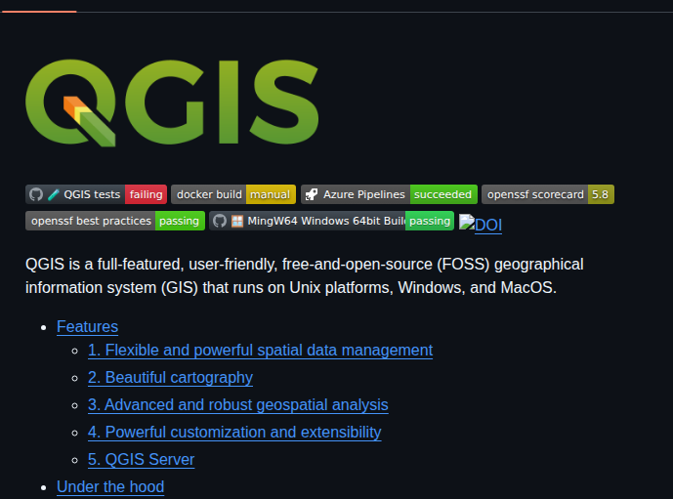Open 1. Flexible and powerful spatial data management
This screenshot has width=673, height=499.
click(x=260, y=351)
